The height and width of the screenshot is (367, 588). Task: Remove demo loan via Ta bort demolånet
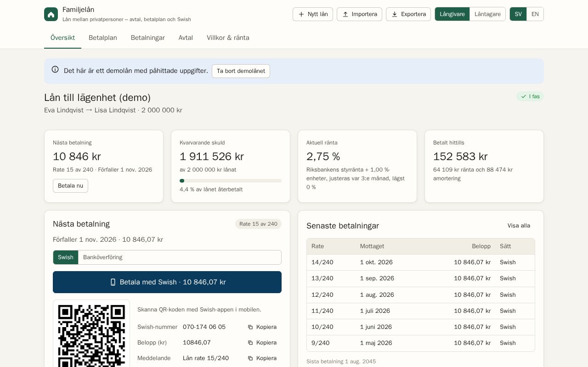tap(241, 71)
